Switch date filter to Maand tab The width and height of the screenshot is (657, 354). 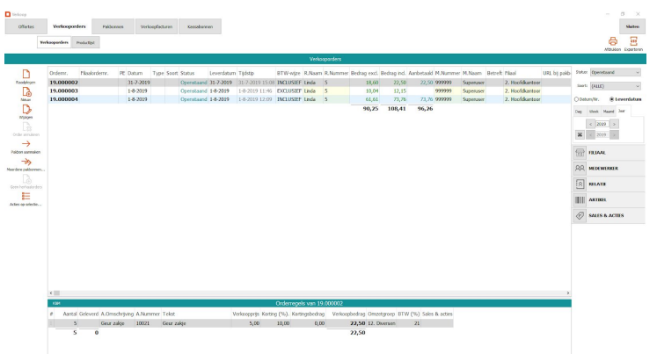606,111
